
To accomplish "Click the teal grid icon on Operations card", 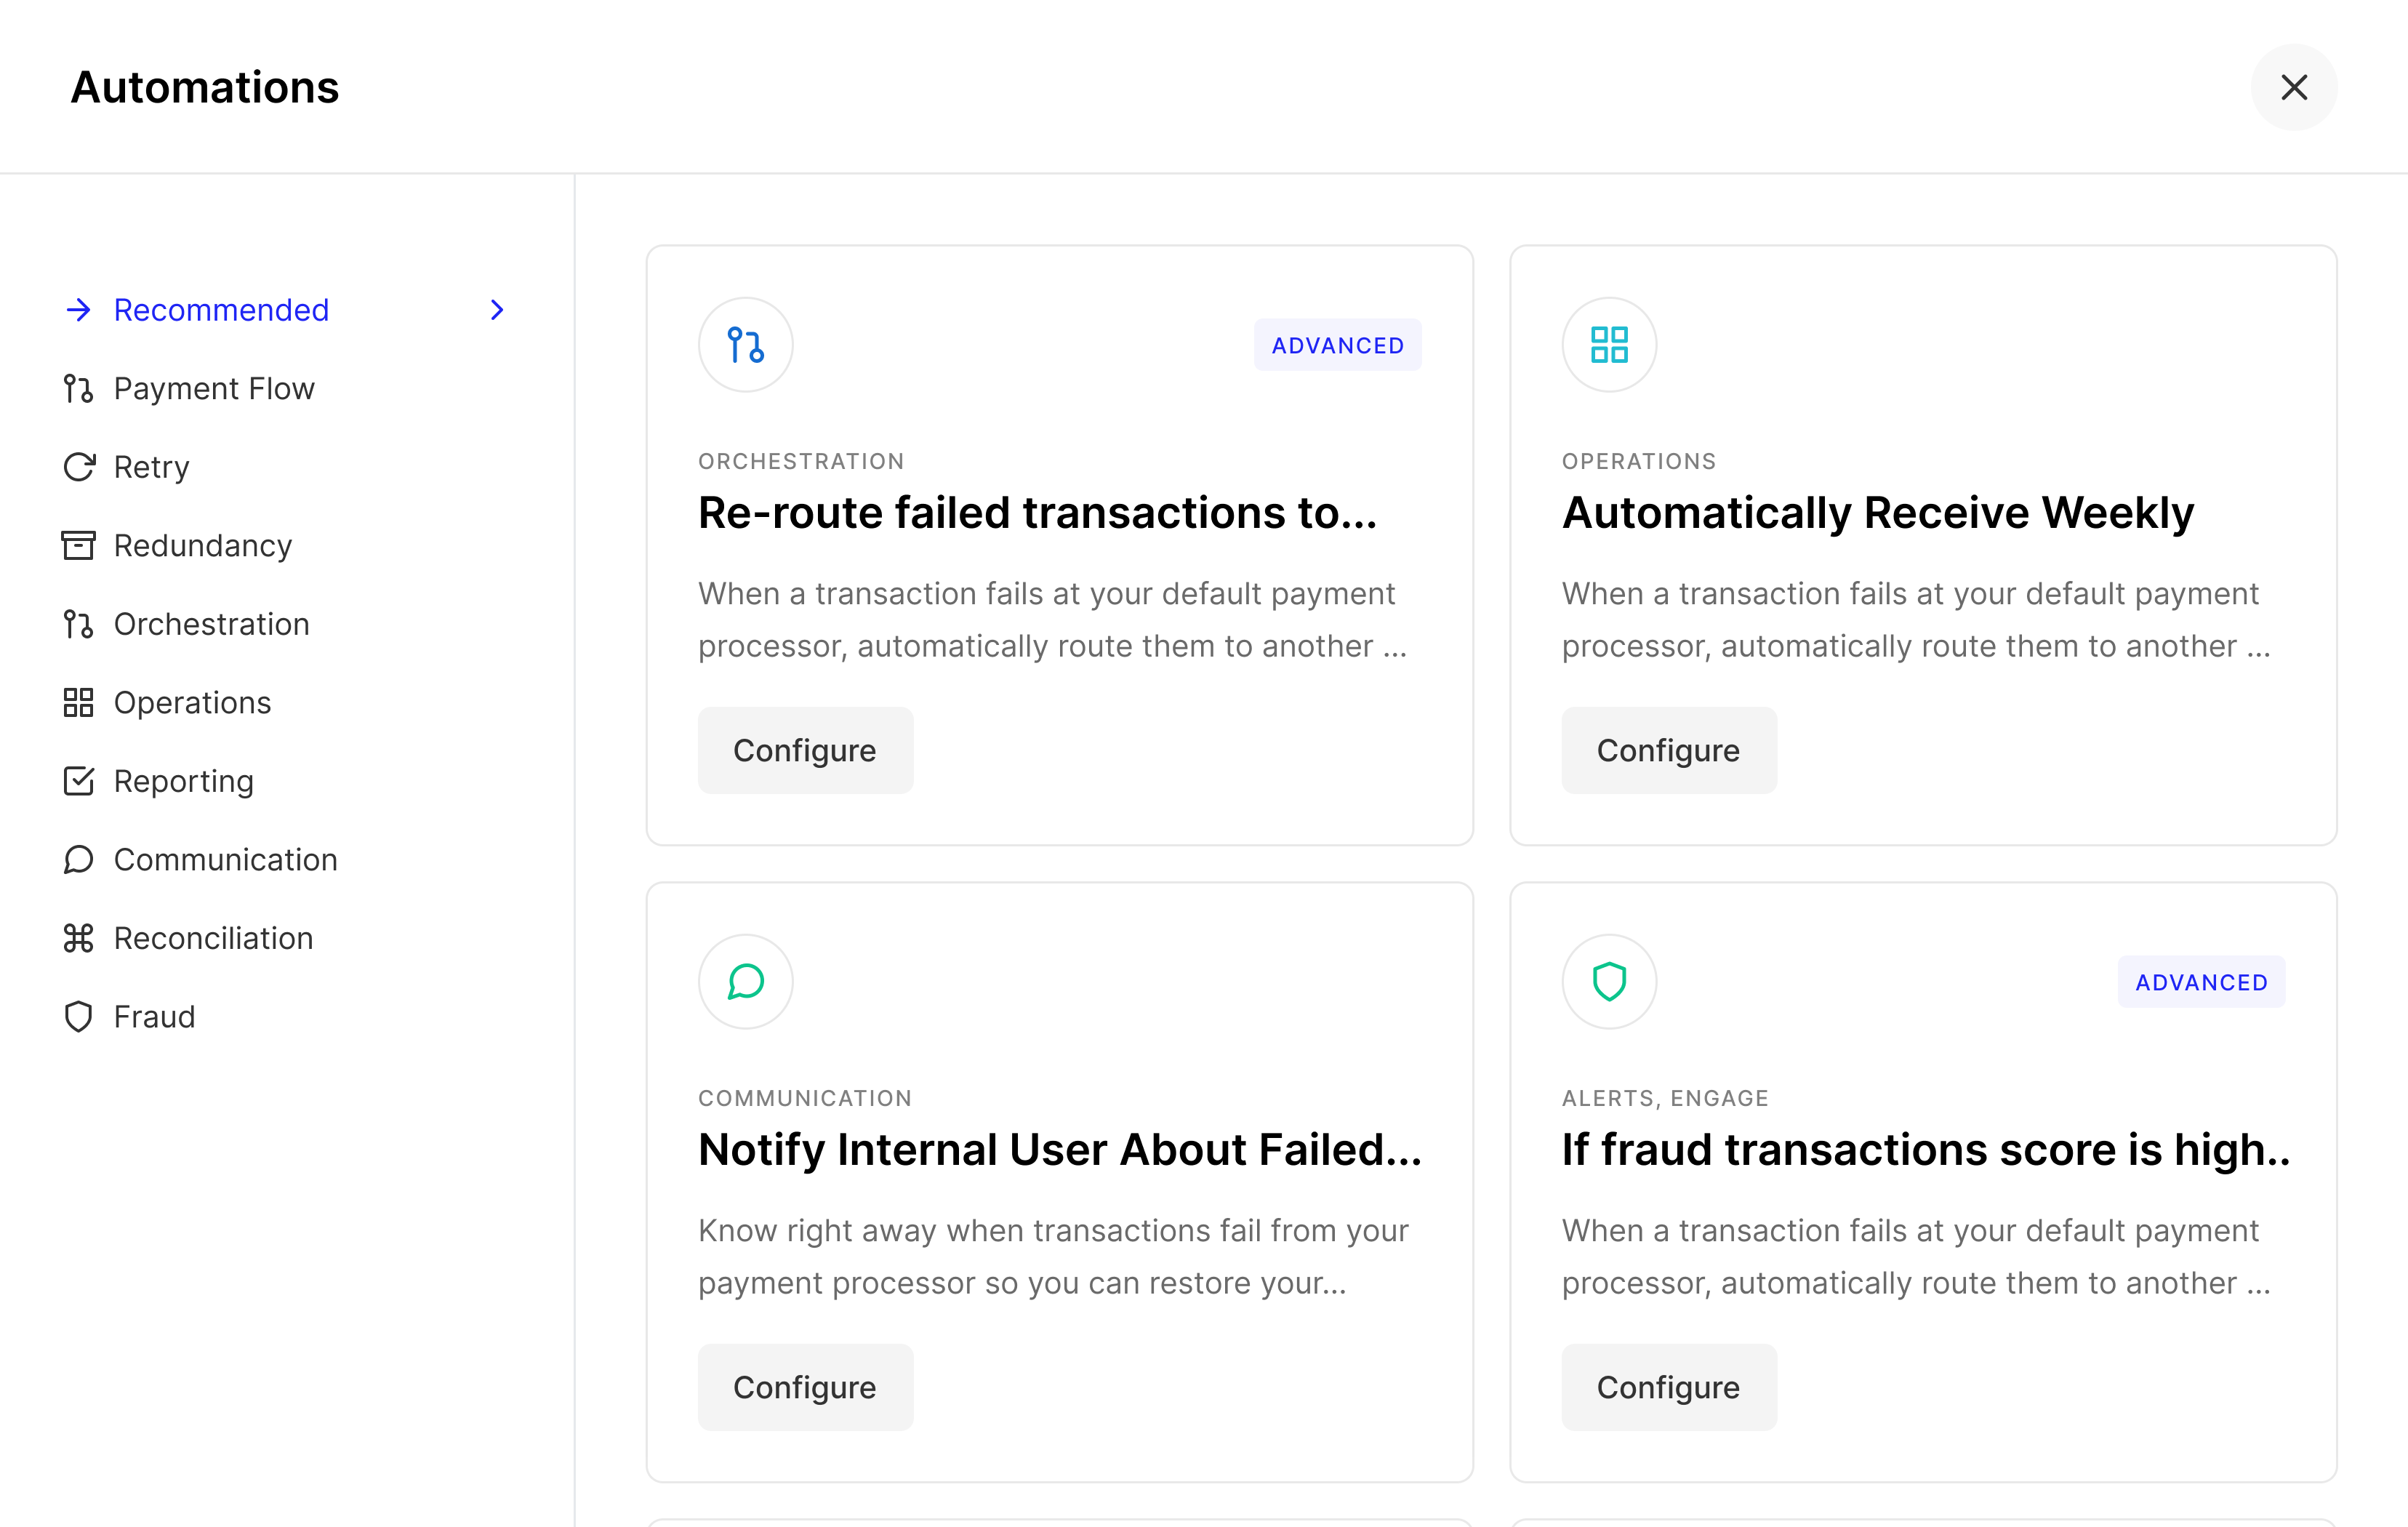I will pyautogui.click(x=1609, y=345).
